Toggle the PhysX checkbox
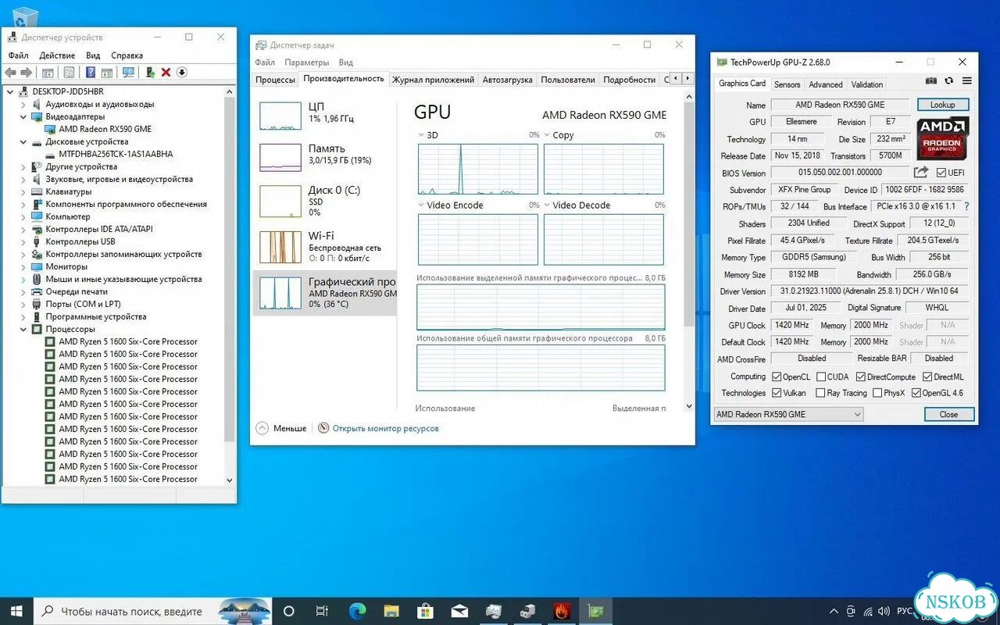 click(877, 393)
